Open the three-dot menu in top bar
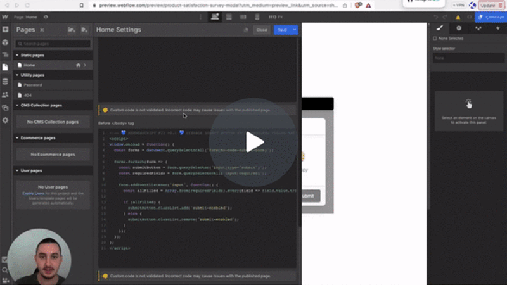The height and width of the screenshot is (285, 507). click(x=200, y=17)
